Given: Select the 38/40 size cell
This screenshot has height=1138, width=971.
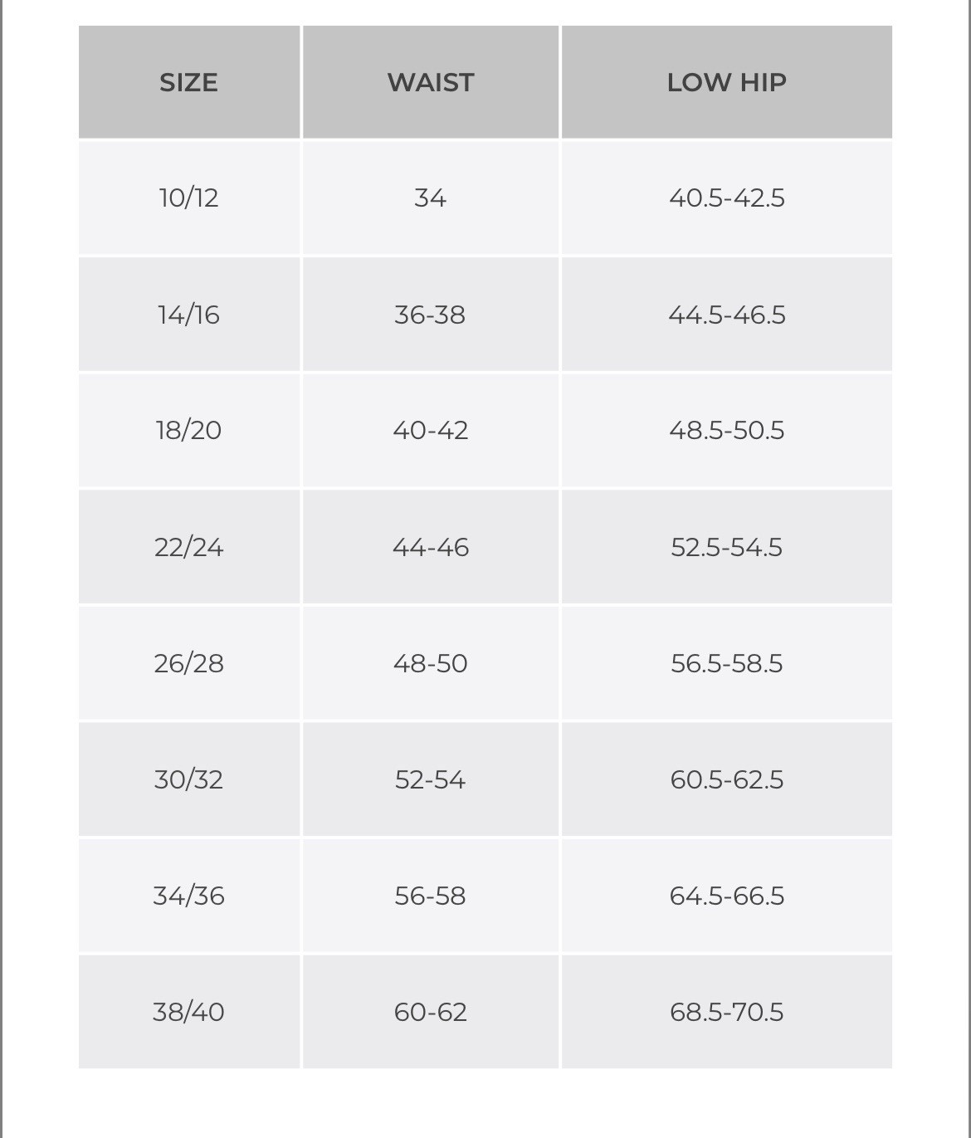Looking at the screenshot, I should click(x=189, y=1012).
